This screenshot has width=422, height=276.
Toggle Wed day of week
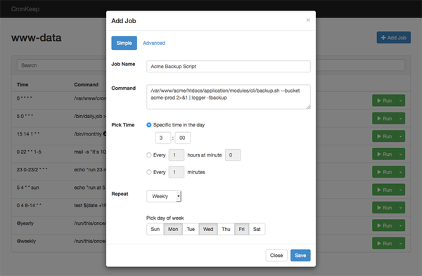tap(208, 229)
